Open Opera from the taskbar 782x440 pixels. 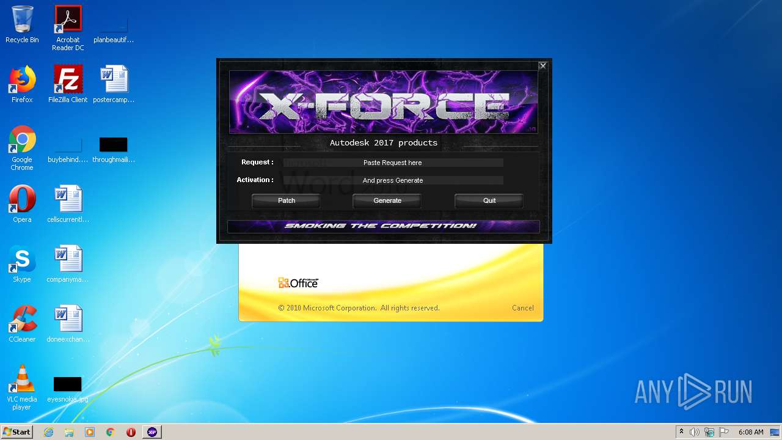pos(131,432)
